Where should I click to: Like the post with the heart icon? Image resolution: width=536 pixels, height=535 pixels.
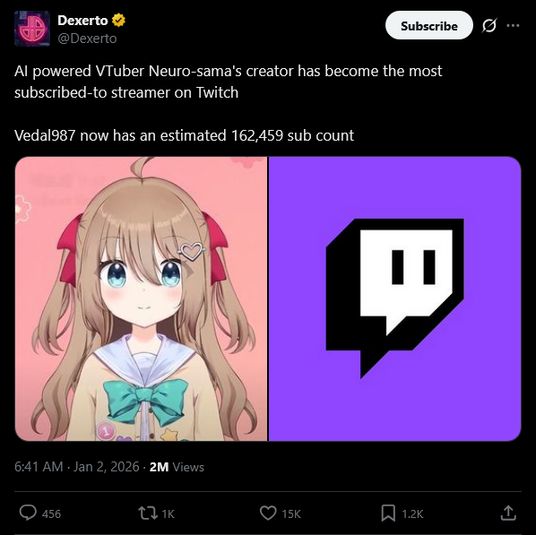click(x=268, y=513)
